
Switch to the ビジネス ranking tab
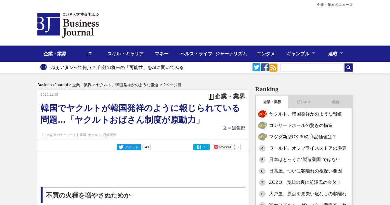(304, 102)
